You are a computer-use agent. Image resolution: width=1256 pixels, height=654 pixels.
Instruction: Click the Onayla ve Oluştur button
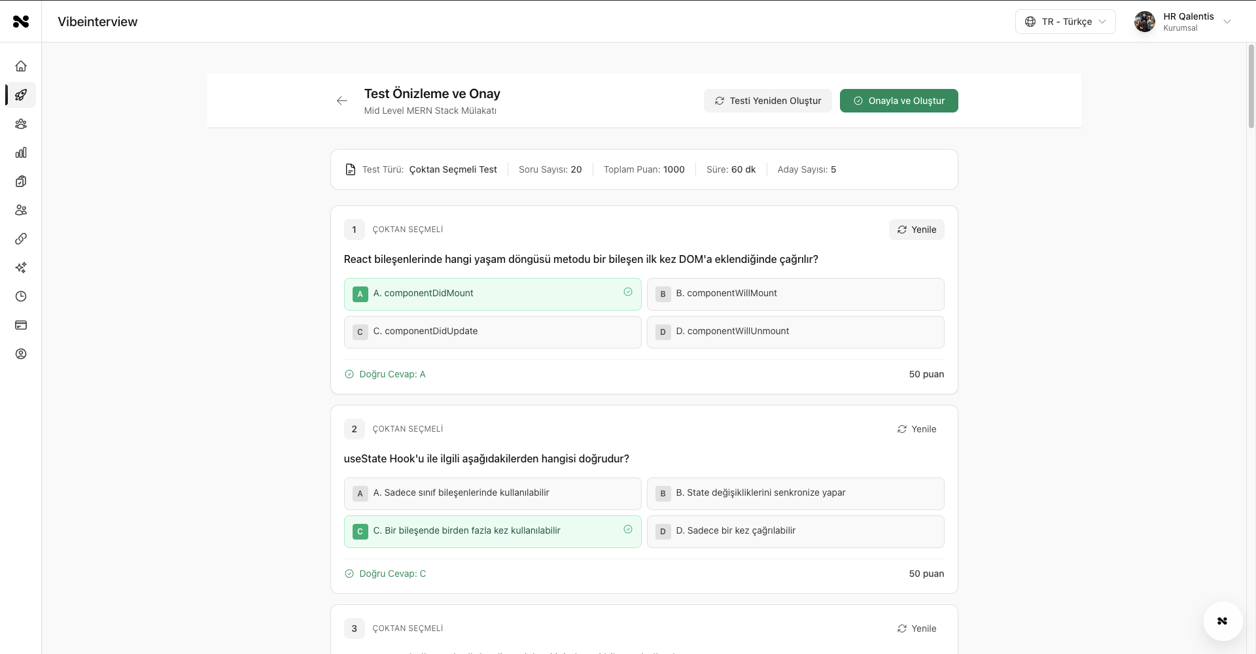pos(899,100)
